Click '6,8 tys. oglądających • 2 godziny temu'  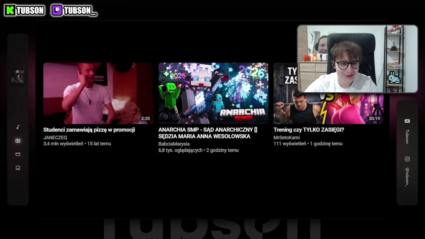199,150
